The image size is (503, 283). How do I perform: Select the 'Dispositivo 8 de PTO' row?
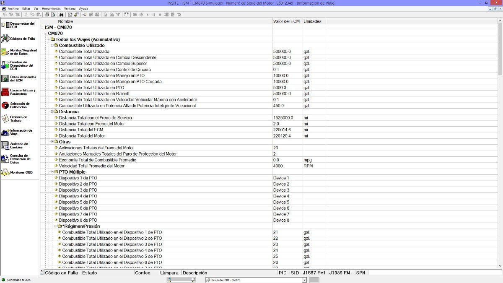pyautogui.click(x=78, y=221)
